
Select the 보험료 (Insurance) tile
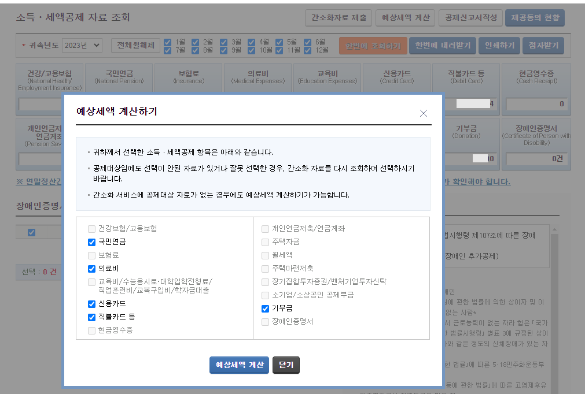[189, 77]
